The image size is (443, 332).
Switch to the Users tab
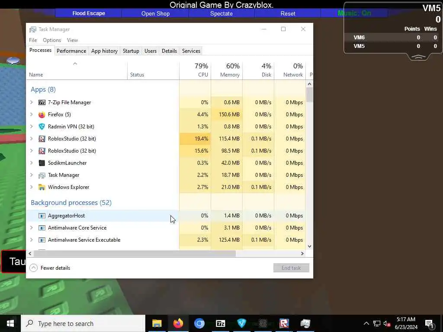click(x=151, y=51)
